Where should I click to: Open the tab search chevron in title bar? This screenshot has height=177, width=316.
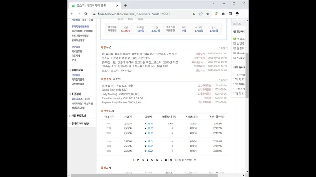[214, 4]
